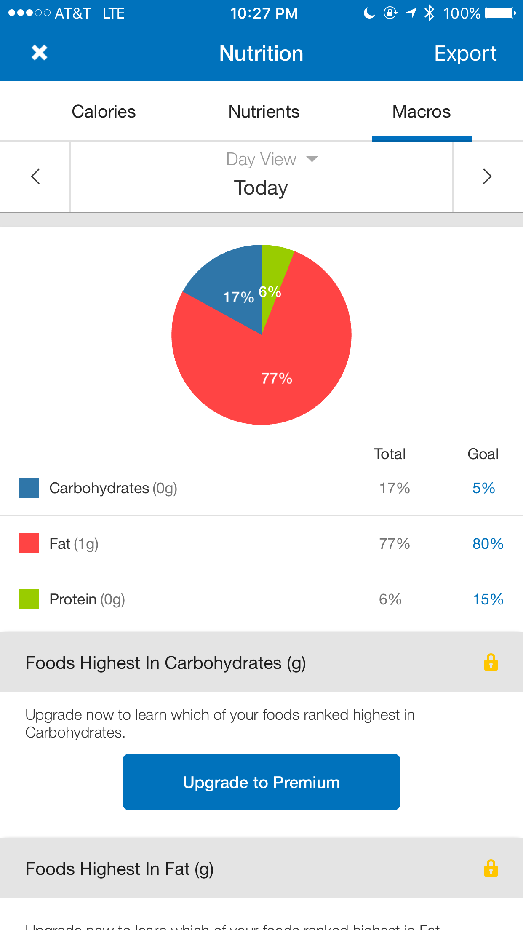
Task: Click the green Protein color swatch
Action: pyautogui.click(x=29, y=599)
